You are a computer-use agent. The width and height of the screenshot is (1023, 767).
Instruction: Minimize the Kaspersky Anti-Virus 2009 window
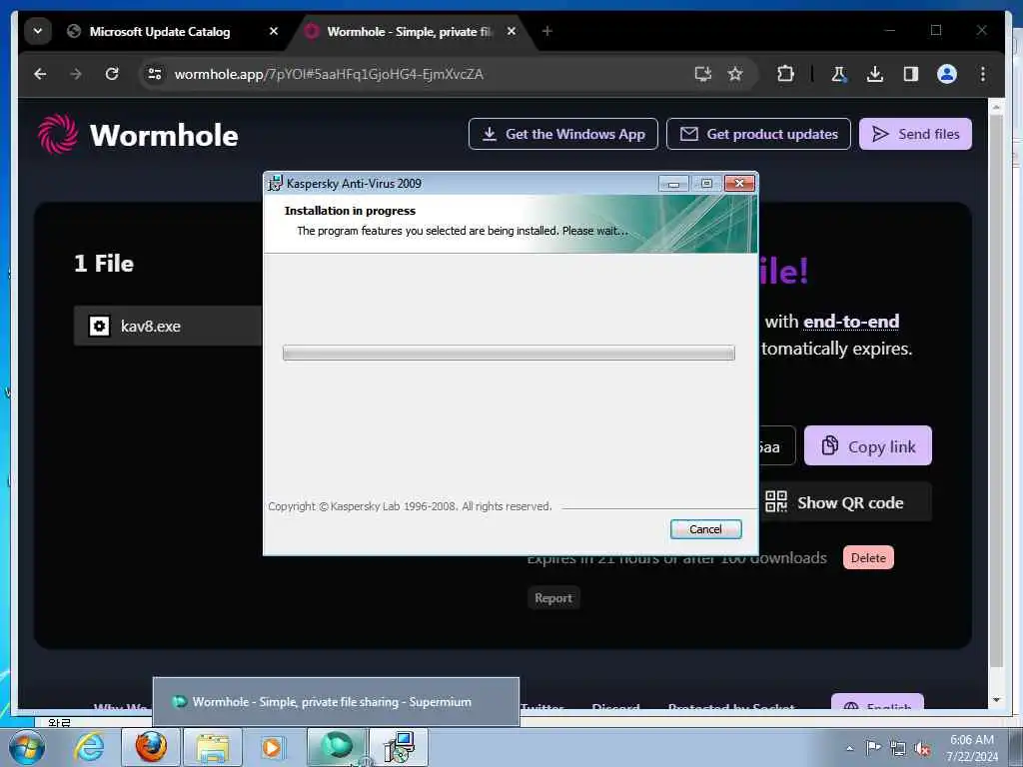[673, 184]
